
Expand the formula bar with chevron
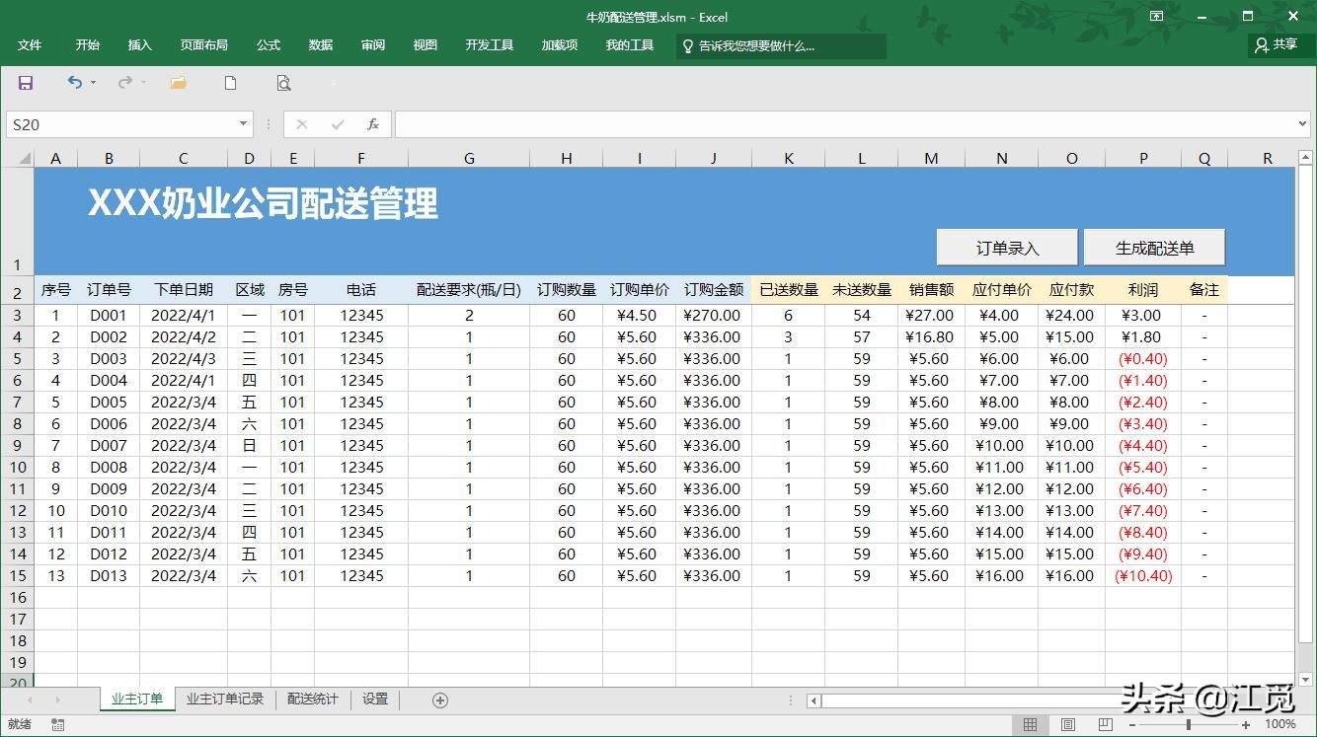click(1303, 124)
